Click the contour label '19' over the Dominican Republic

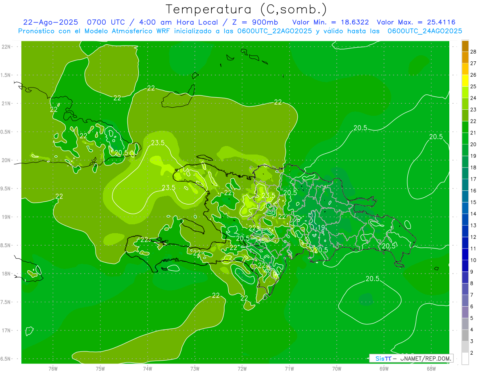pyautogui.click(x=321, y=228)
